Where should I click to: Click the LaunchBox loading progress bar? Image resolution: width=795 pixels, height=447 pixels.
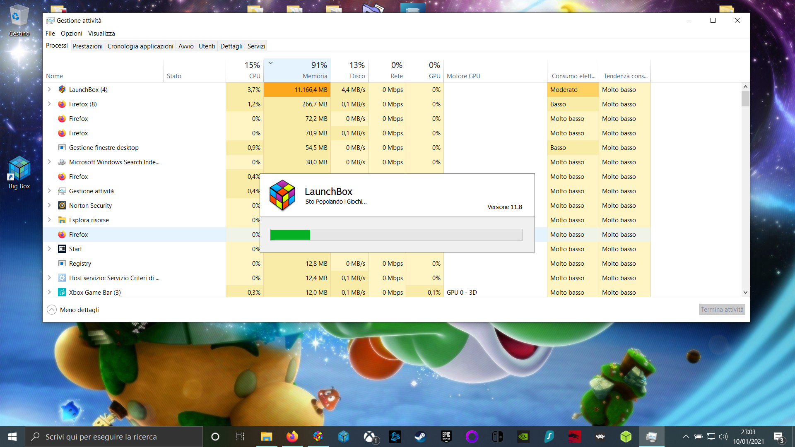(x=396, y=235)
